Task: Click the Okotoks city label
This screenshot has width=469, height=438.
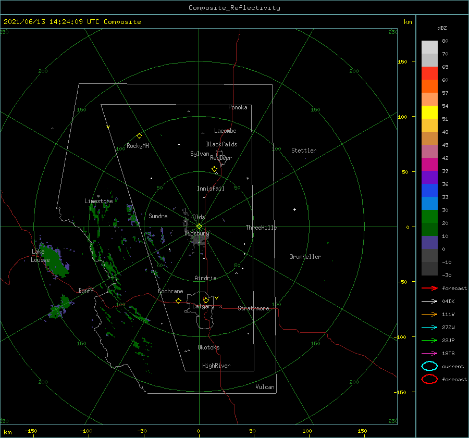Action: 208,347
